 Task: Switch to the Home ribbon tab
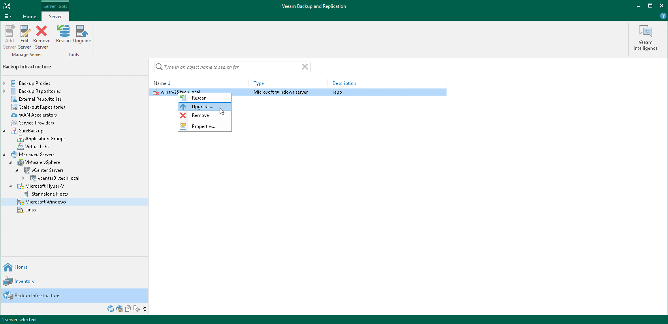tap(29, 17)
